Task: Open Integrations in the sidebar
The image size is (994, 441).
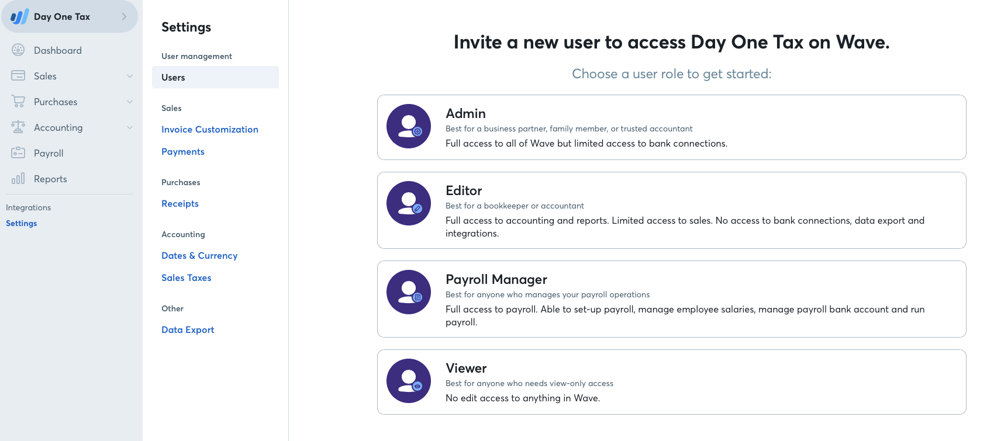Action: pyautogui.click(x=28, y=207)
